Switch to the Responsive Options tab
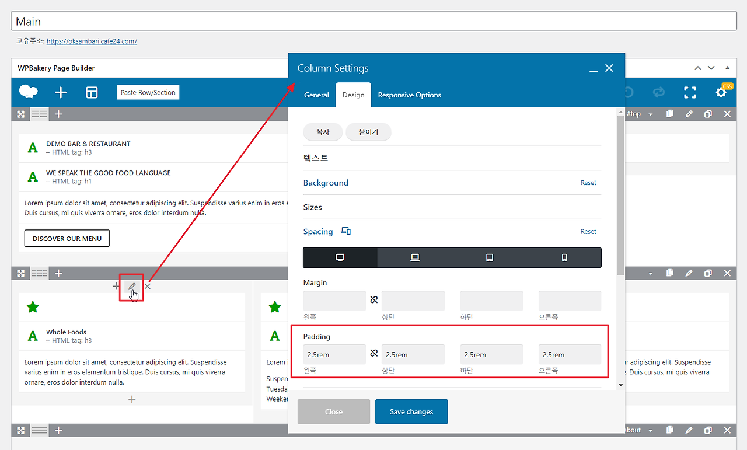Viewport: 747px width, 450px height. (x=410, y=95)
